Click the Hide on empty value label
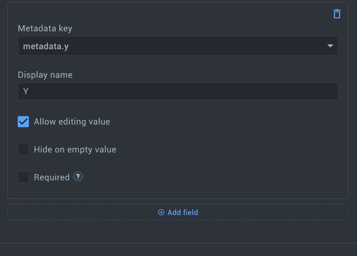The image size is (357, 256). pos(75,150)
